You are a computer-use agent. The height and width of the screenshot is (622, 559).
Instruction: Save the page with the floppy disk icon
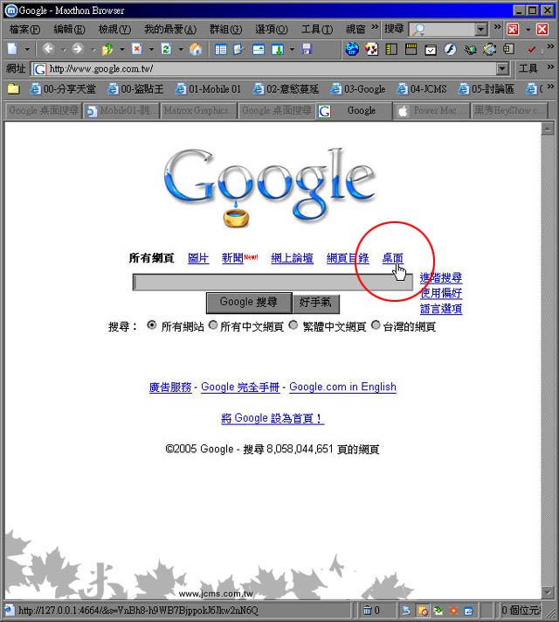coord(307,49)
